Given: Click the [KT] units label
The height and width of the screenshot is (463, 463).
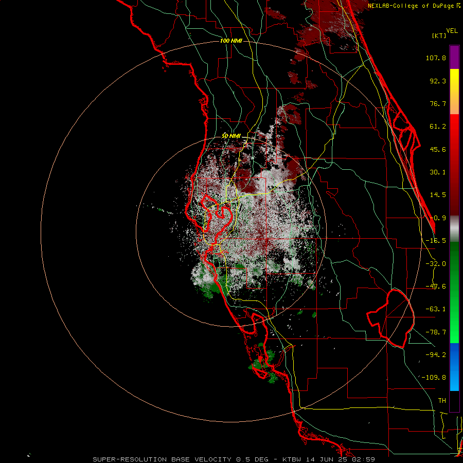Looking at the screenshot, I should click(x=439, y=35).
